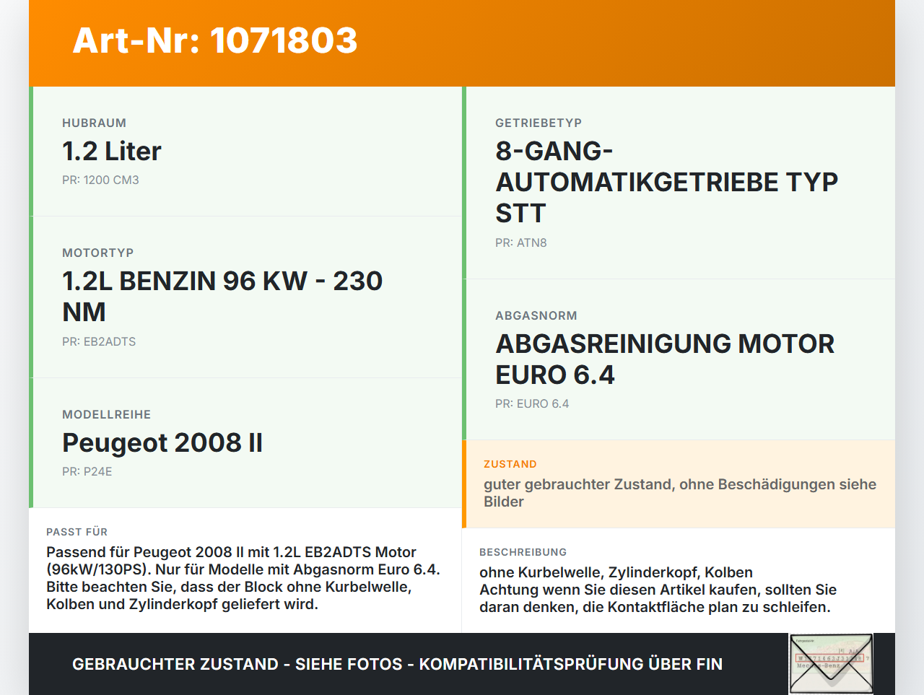Click the '1.2 Liter' Hubraum value

pyautogui.click(x=112, y=151)
